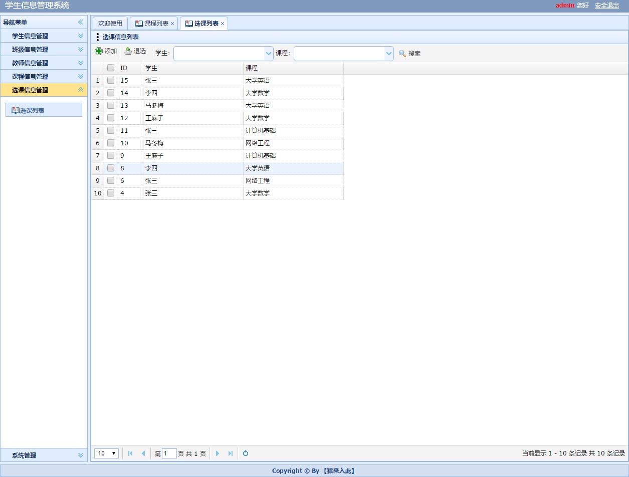Check the row with ID 8
Image resolution: width=629 pixels, height=477 pixels.
click(111, 168)
